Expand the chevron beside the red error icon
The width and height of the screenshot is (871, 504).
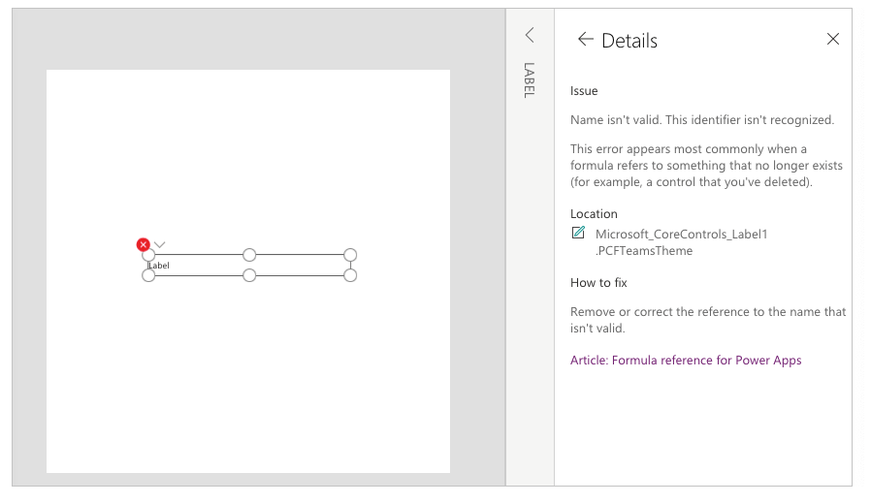click(160, 245)
